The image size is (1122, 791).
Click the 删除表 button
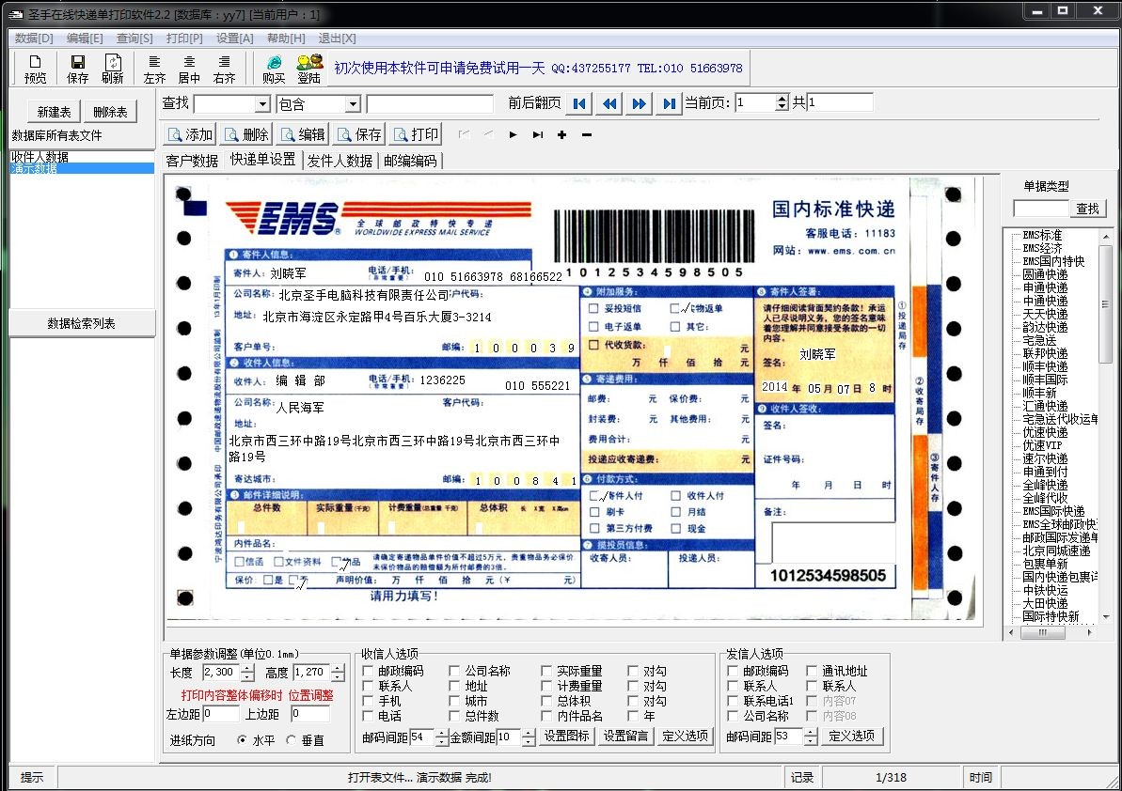[110, 112]
